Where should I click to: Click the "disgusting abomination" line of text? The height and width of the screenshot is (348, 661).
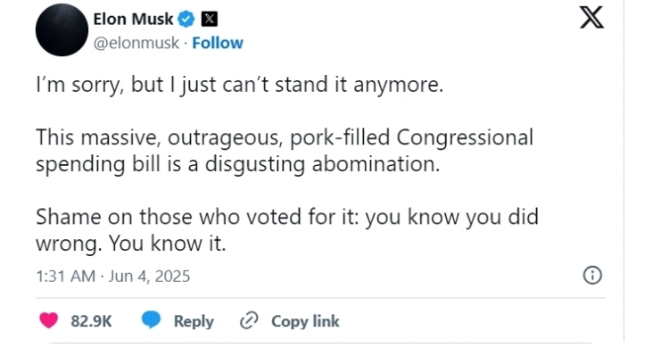(x=238, y=164)
